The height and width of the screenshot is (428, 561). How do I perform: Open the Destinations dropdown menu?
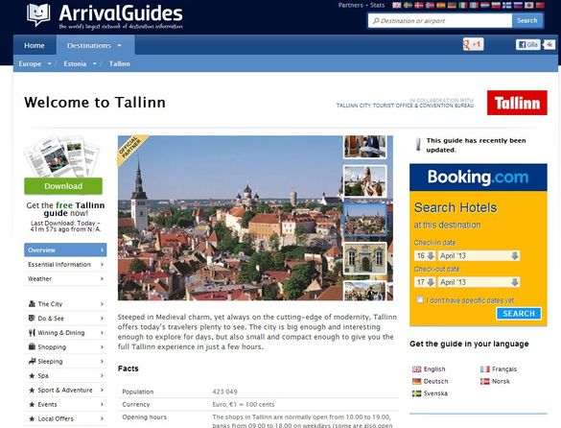click(95, 45)
